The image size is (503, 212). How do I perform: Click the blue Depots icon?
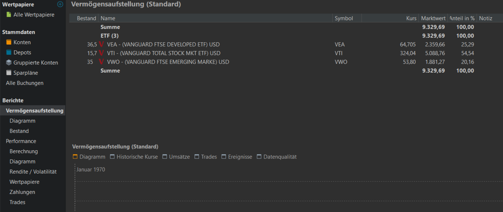[9, 52]
